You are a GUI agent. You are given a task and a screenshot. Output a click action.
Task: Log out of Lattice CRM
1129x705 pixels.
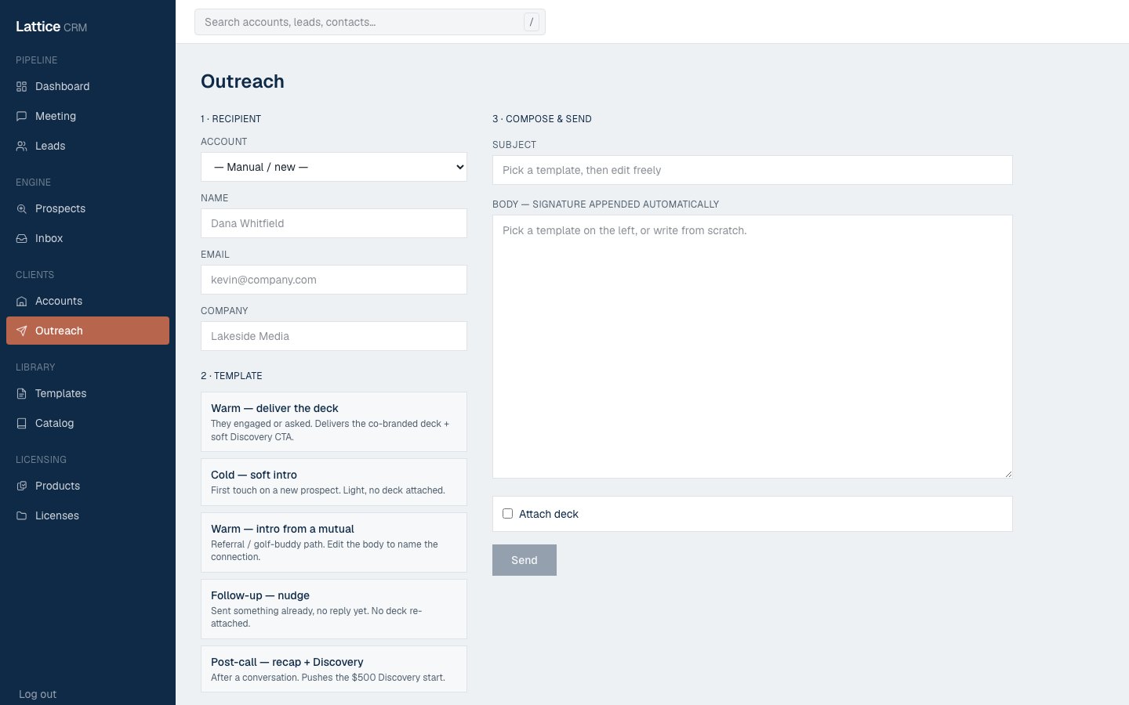pos(38,694)
